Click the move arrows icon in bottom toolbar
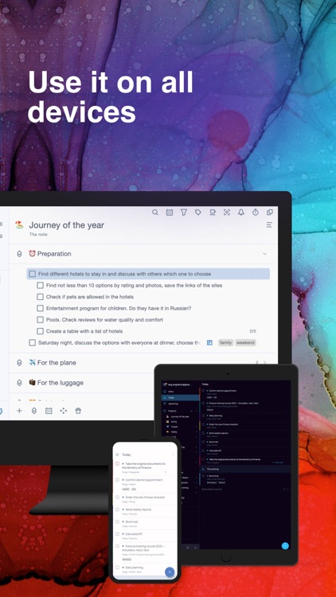Image resolution: width=336 pixels, height=597 pixels. (63, 411)
